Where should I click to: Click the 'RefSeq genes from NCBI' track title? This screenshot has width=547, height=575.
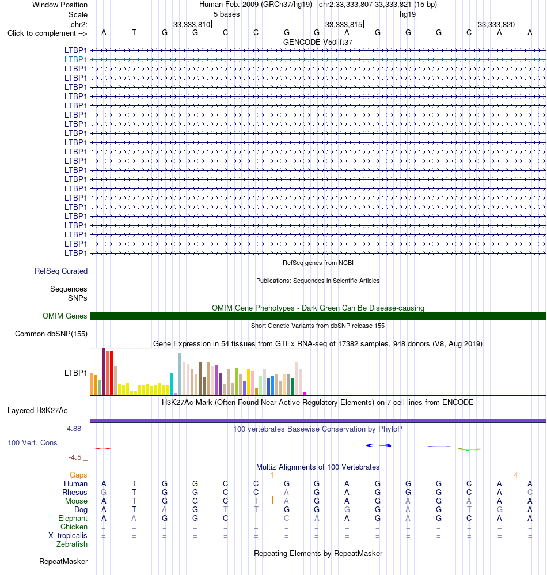(x=318, y=263)
